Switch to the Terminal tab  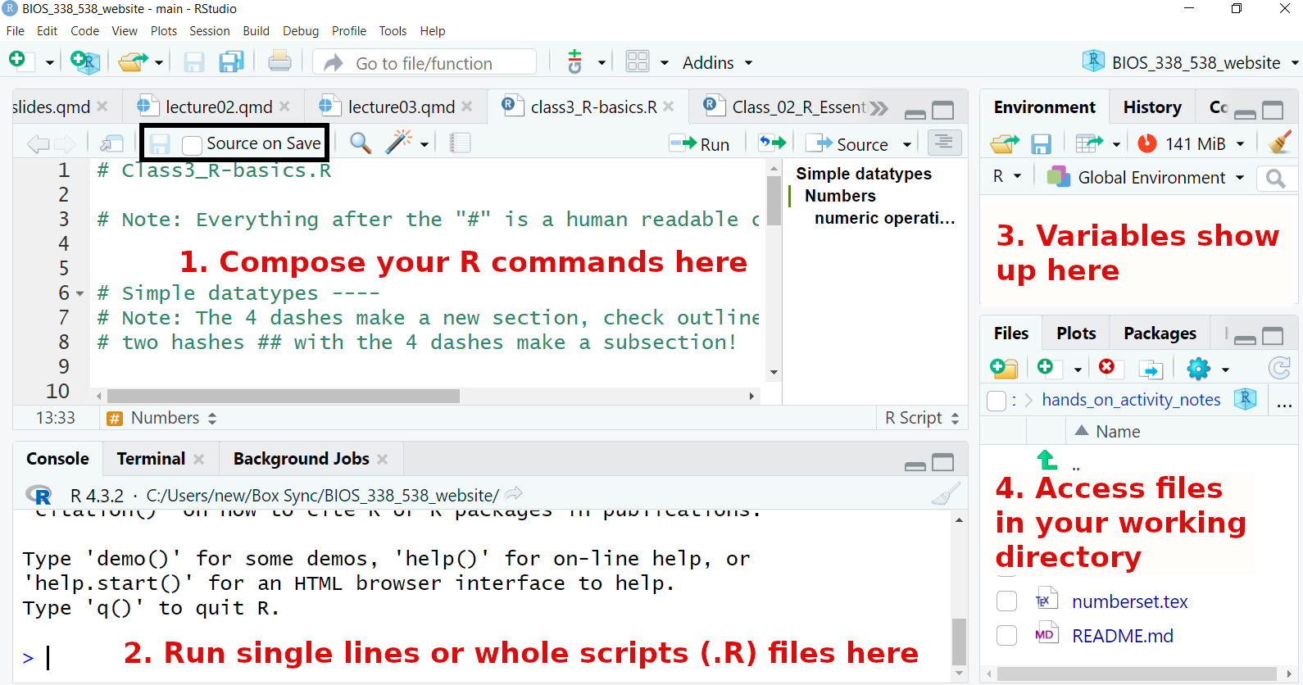pos(151,459)
